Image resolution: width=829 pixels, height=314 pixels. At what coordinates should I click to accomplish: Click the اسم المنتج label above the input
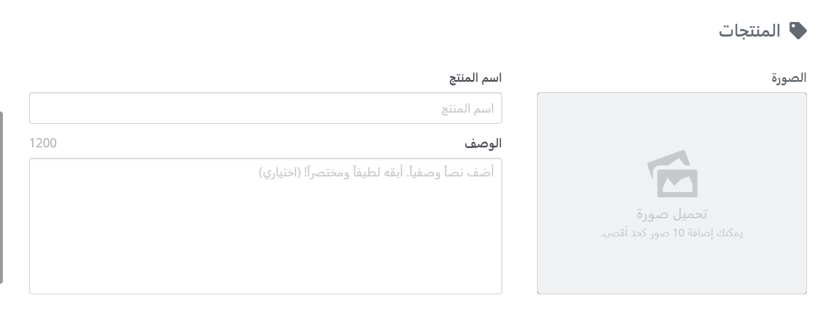pyautogui.click(x=475, y=78)
